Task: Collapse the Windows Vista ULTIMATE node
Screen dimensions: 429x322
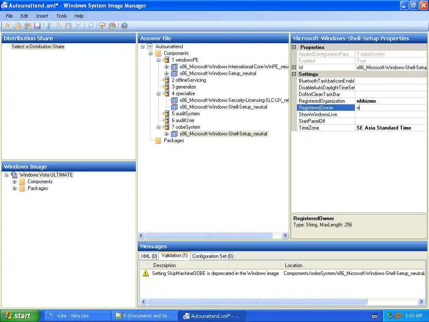Action: 6,175
